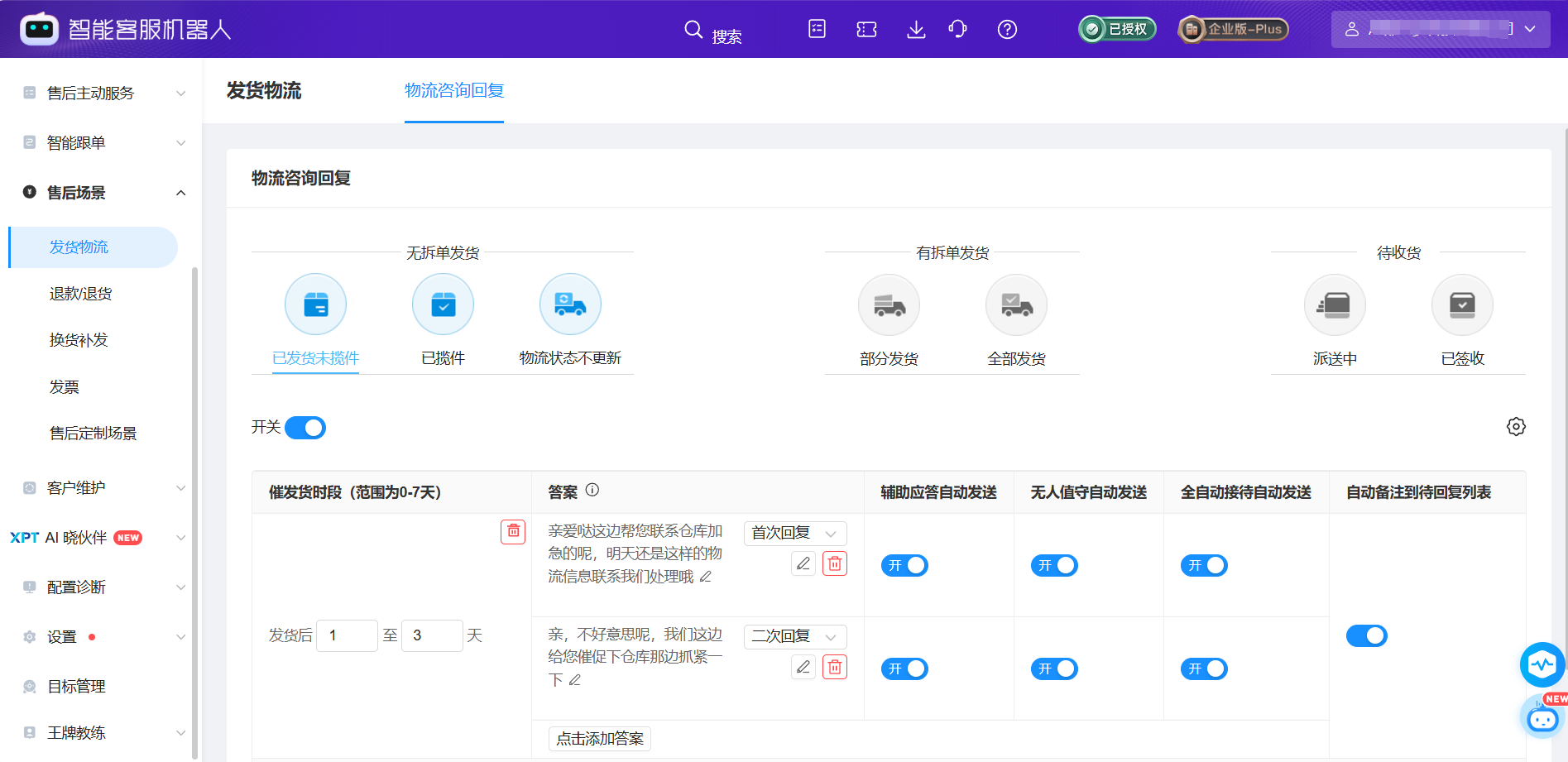This screenshot has width=1568, height=762.
Task: Select the 已签收 scenario icon
Action: (x=1462, y=305)
